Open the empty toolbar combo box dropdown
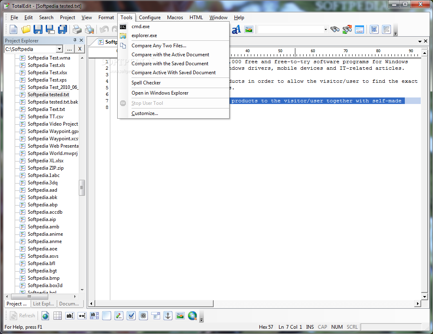This screenshot has height=334, width=433. 326,29
